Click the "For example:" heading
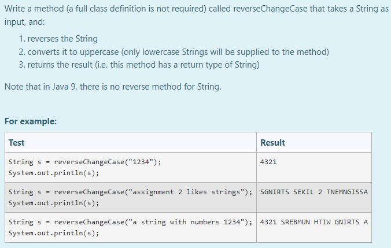391x248 pixels. pyautogui.click(x=31, y=121)
